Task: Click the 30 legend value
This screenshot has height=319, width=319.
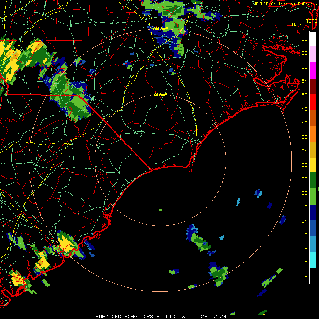Action: click(304, 165)
